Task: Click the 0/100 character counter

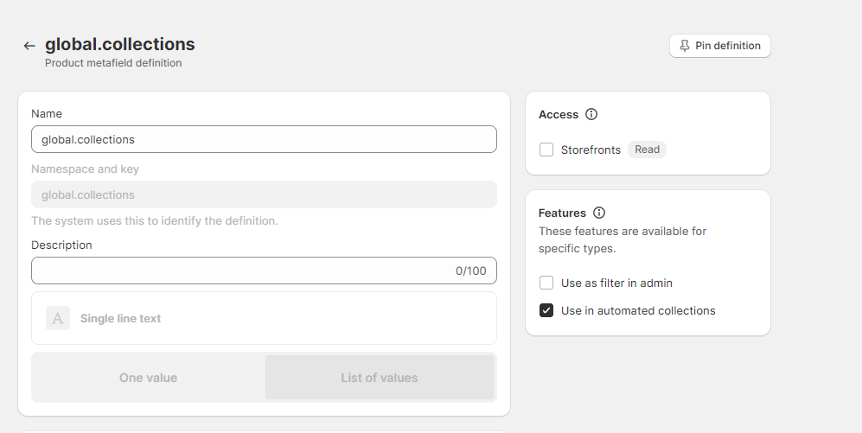Action: pos(470,271)
